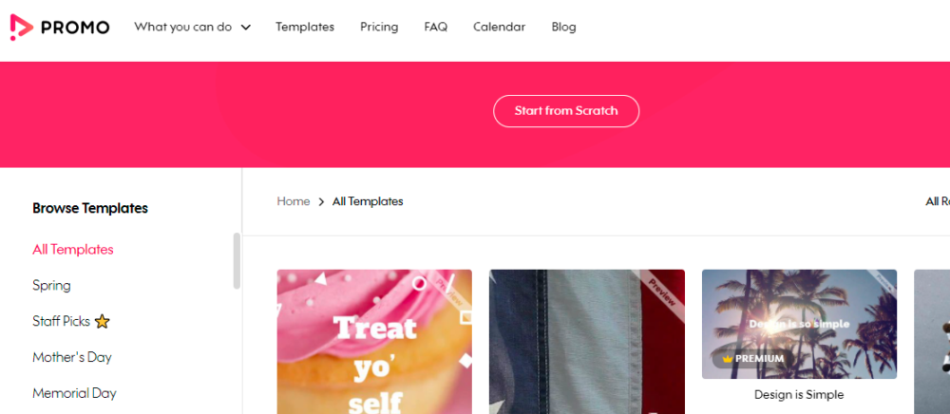This screenshot has height=414, width=950.
Task: Select All Templates in sidebar
Action: pos(73,250)
